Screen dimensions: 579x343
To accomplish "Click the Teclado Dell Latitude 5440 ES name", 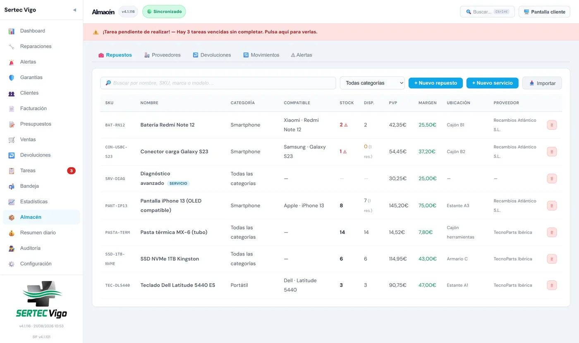I will click(178, 285).
